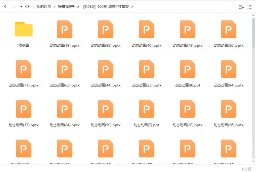Click the refresh icon

click(x=27, y=6)
